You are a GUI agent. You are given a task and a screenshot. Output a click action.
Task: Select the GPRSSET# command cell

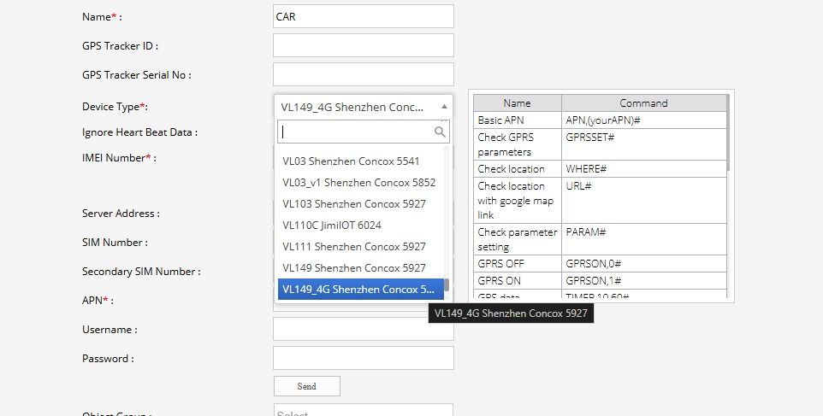(644, 144)
